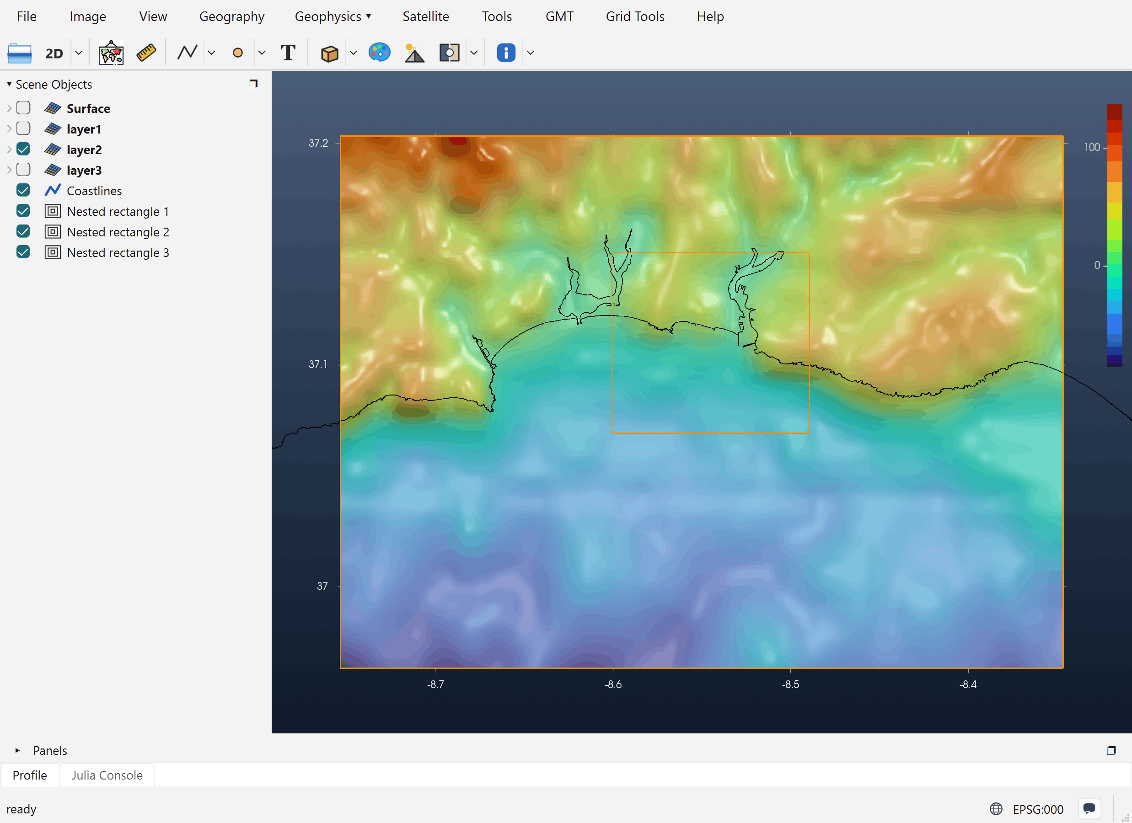Click the Scene Objects panel float icon
1132x823 pixels.
pos(253,84)
